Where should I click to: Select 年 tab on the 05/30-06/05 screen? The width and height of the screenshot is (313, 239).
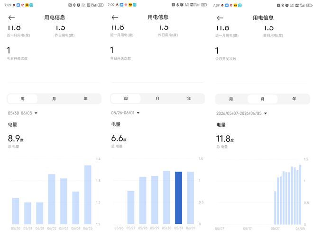coord(85,99)
